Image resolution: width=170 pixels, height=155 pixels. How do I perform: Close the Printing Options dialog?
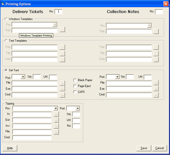166,4
